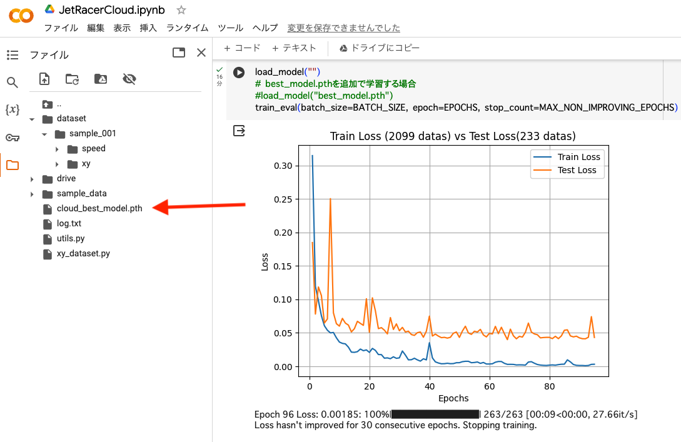
Task: Open the ファイル menu
Action: pyautogui.click(x=61, y=28)
